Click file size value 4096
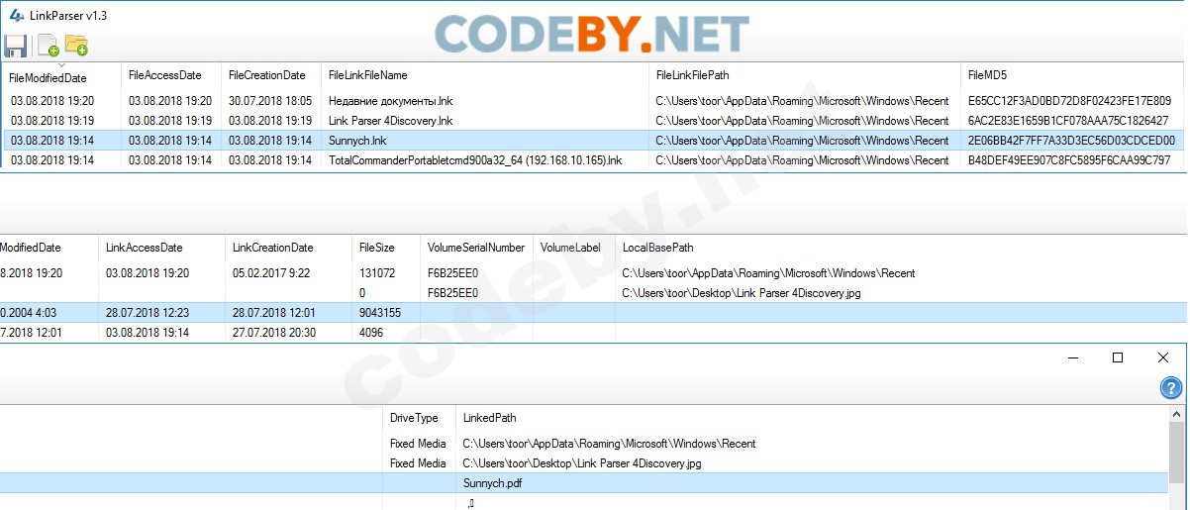The width and height of the screenshot is (1190, 510). click(x=371, y=333)
